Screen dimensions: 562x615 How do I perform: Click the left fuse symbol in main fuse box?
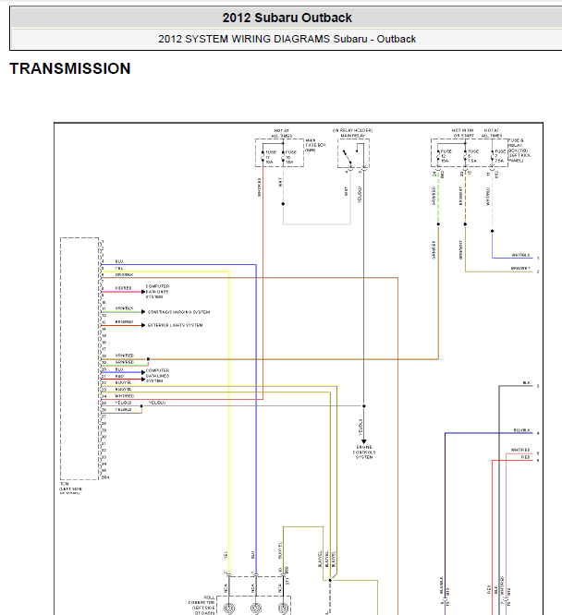click(x=263, y=157)
